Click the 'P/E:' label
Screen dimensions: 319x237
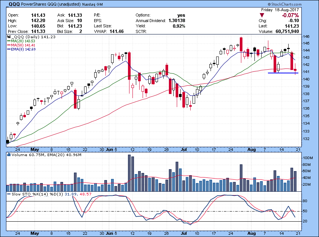(97, 15)
